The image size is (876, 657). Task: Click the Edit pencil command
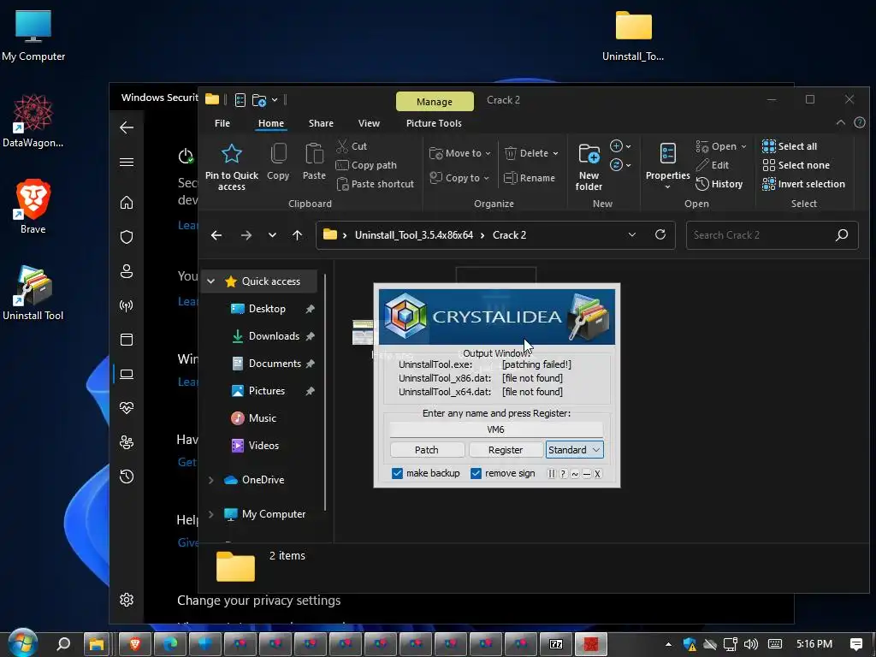713,165
